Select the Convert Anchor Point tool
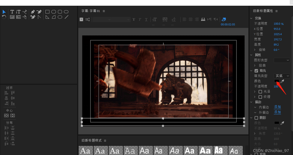Screen dimensions: 293x155 tap(39, 17)
